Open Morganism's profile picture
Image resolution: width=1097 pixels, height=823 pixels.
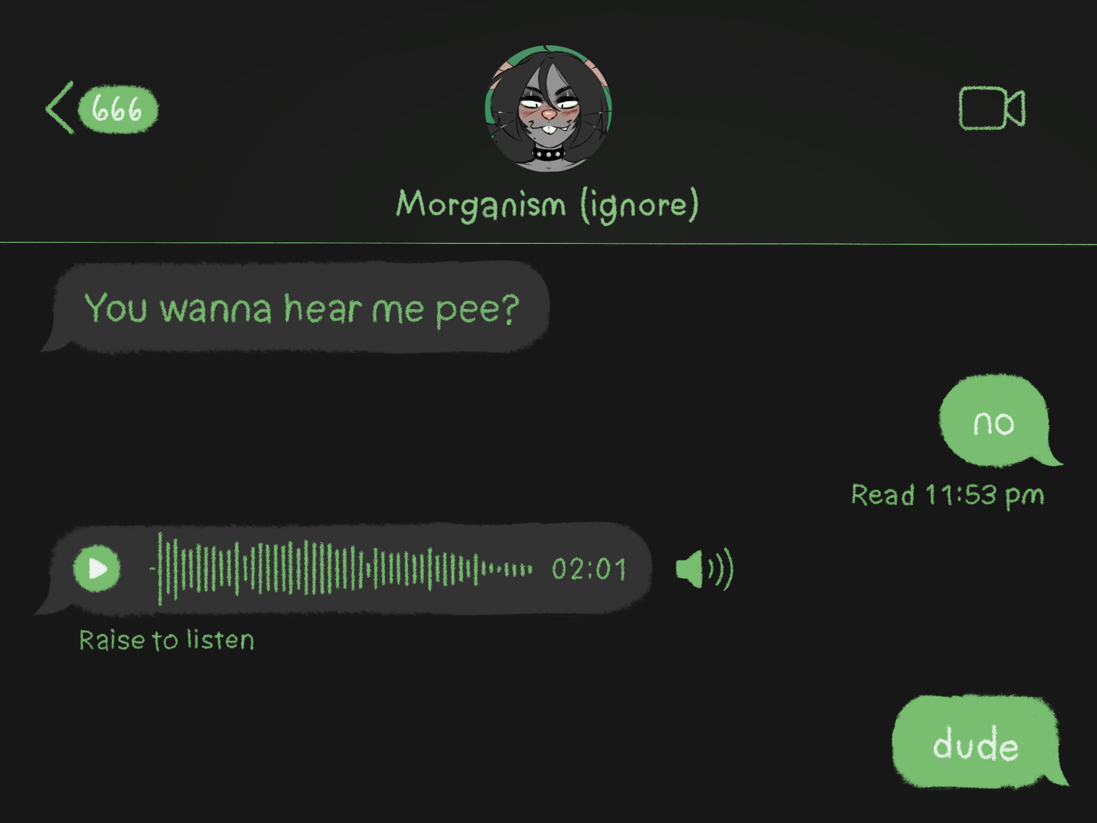(548, 109)
